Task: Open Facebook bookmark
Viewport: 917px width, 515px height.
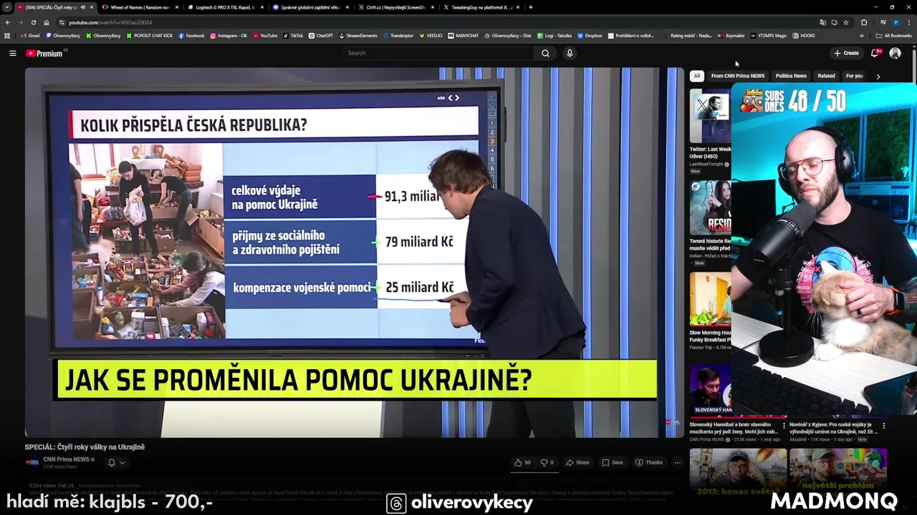Action: click(x=191, y=36)
